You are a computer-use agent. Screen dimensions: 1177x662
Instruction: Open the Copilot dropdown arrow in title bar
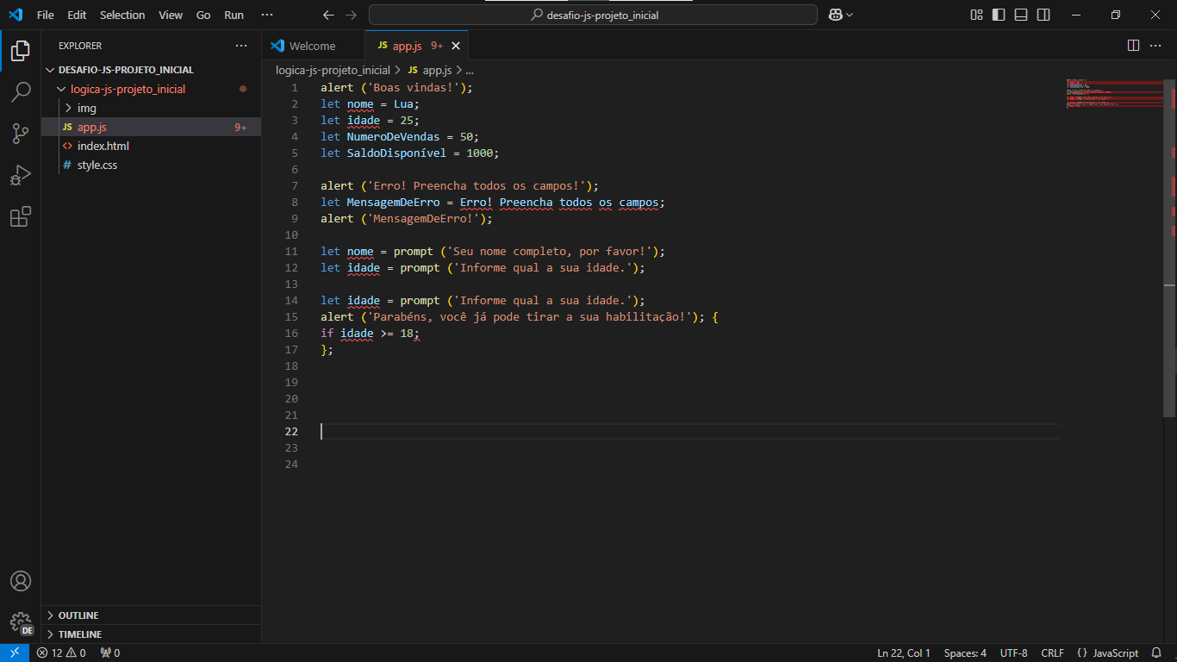pos(850,15)
